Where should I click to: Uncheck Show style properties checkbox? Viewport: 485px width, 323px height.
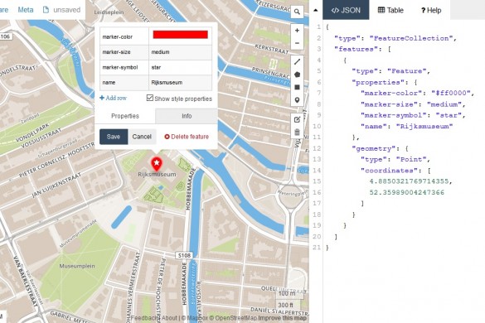coord(150,98)
